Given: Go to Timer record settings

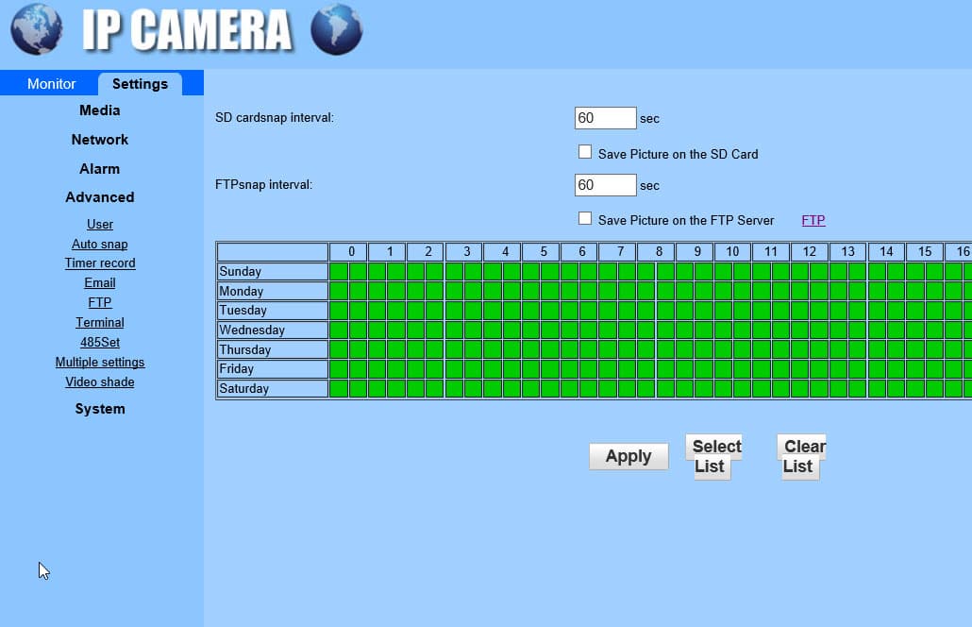Looking at the screenshot, I should pos(100,263).
